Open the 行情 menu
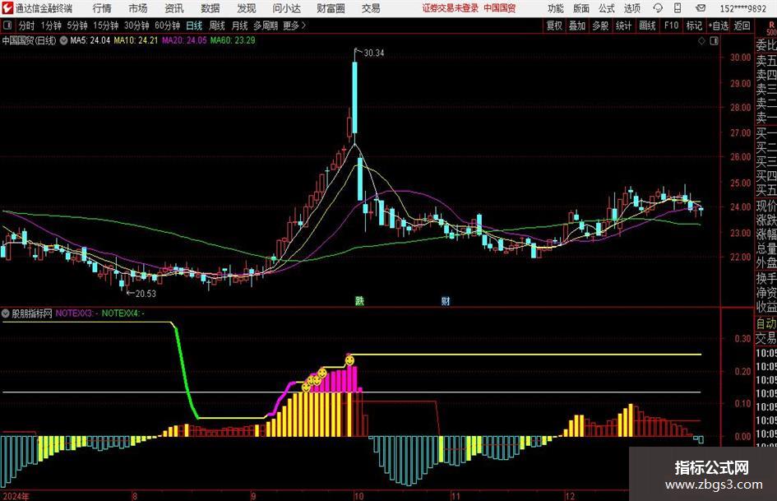The height and width of the screenshot is (501, 777). (x=102, y=8)
